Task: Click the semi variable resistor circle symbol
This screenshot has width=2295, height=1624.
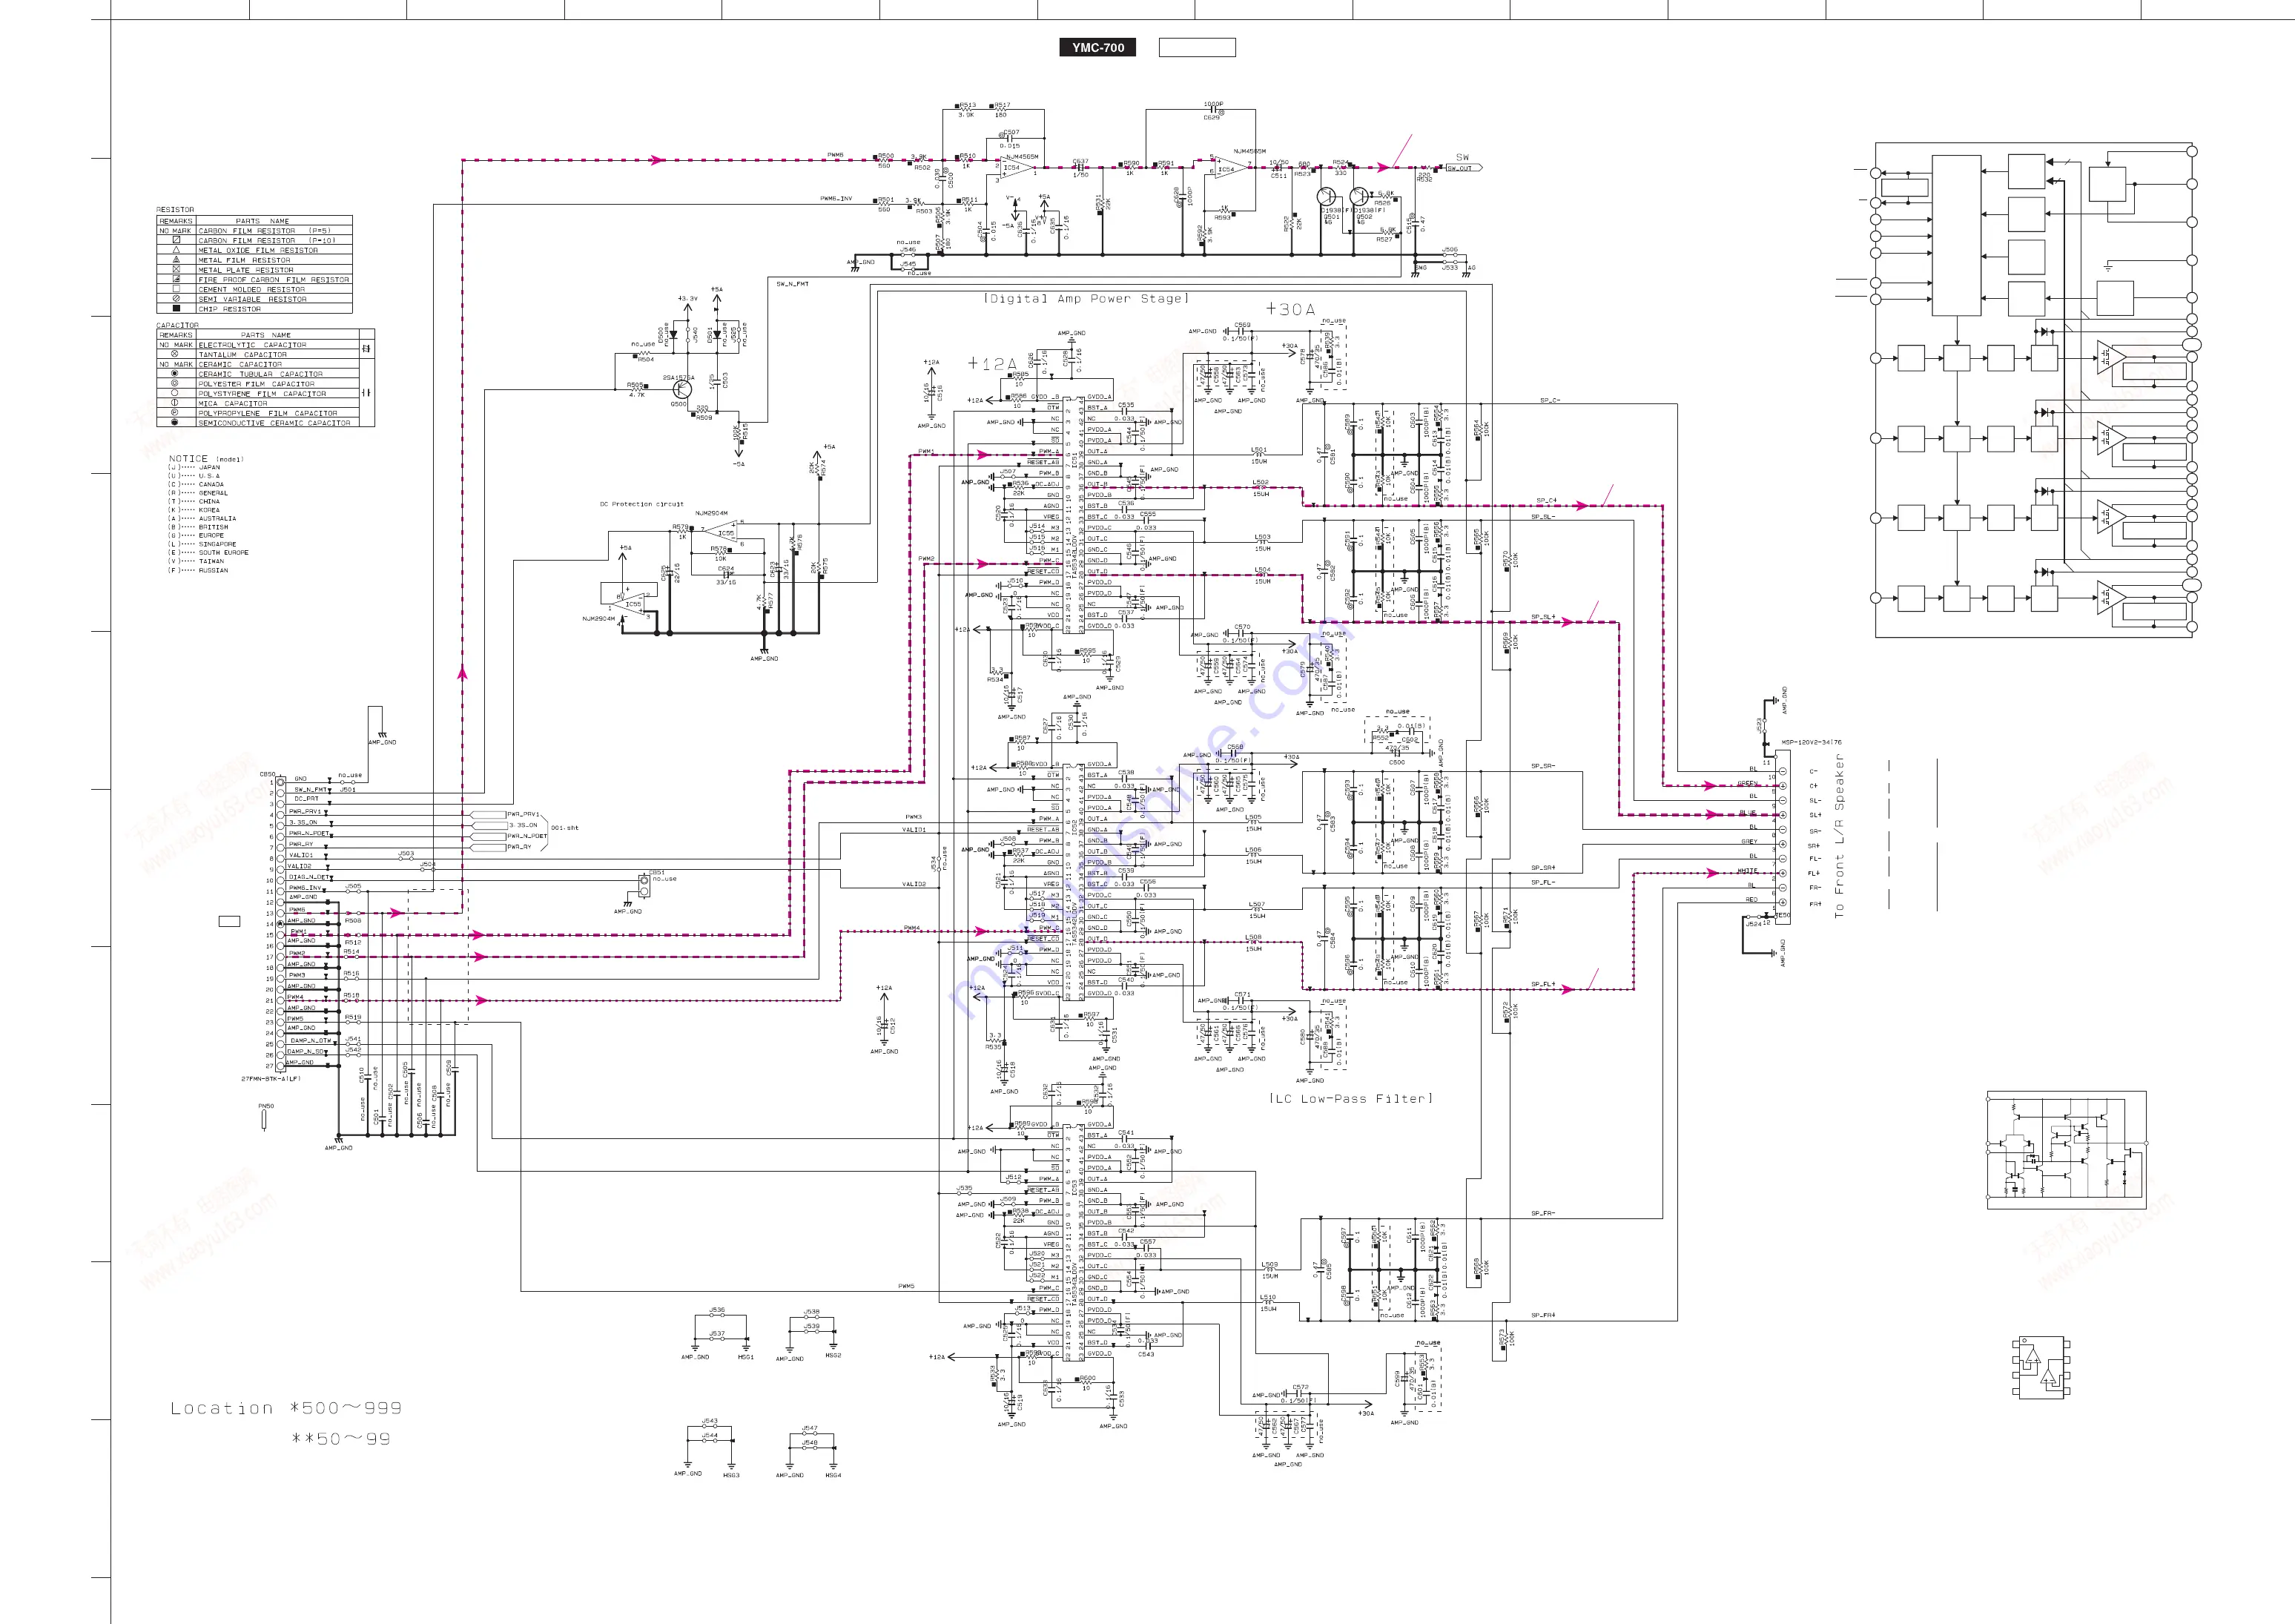Action: click(176, 298)
